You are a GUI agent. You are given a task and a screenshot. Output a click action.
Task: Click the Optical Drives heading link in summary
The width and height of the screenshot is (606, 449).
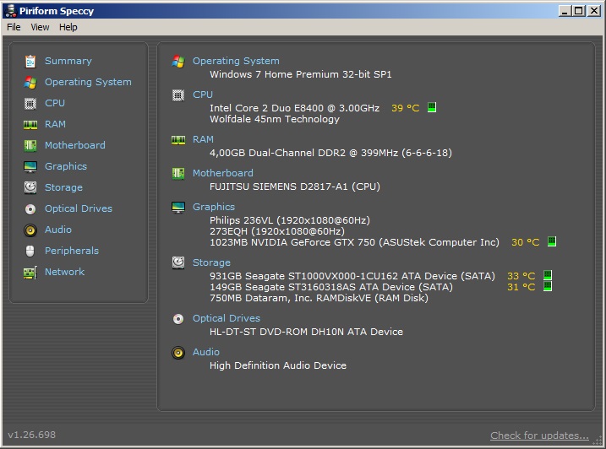point(227,318)
